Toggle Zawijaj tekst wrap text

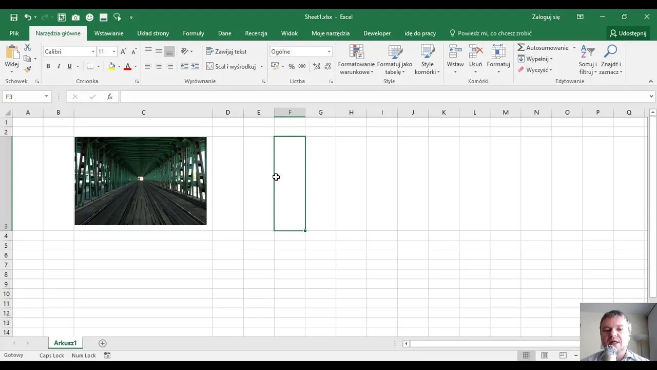pos(226,51)
